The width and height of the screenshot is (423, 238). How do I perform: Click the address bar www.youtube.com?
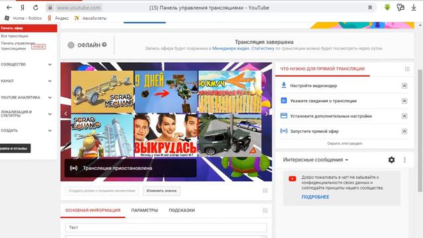tap(79, 8)
